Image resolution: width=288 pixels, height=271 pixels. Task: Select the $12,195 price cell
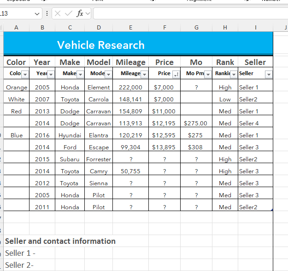(x=165, y=121)
